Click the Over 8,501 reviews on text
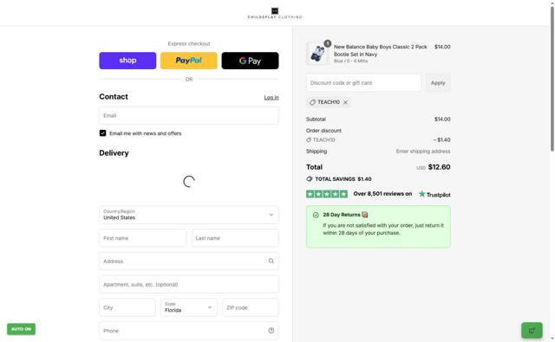 (x=382, y=194)
